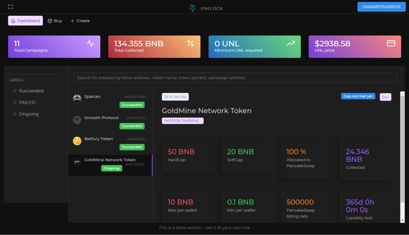Click the 20 BNB SoftCap card

pos(247,155)
